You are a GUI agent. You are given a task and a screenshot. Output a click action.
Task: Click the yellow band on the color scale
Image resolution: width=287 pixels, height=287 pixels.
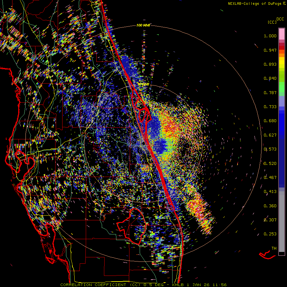coord(282,63)
